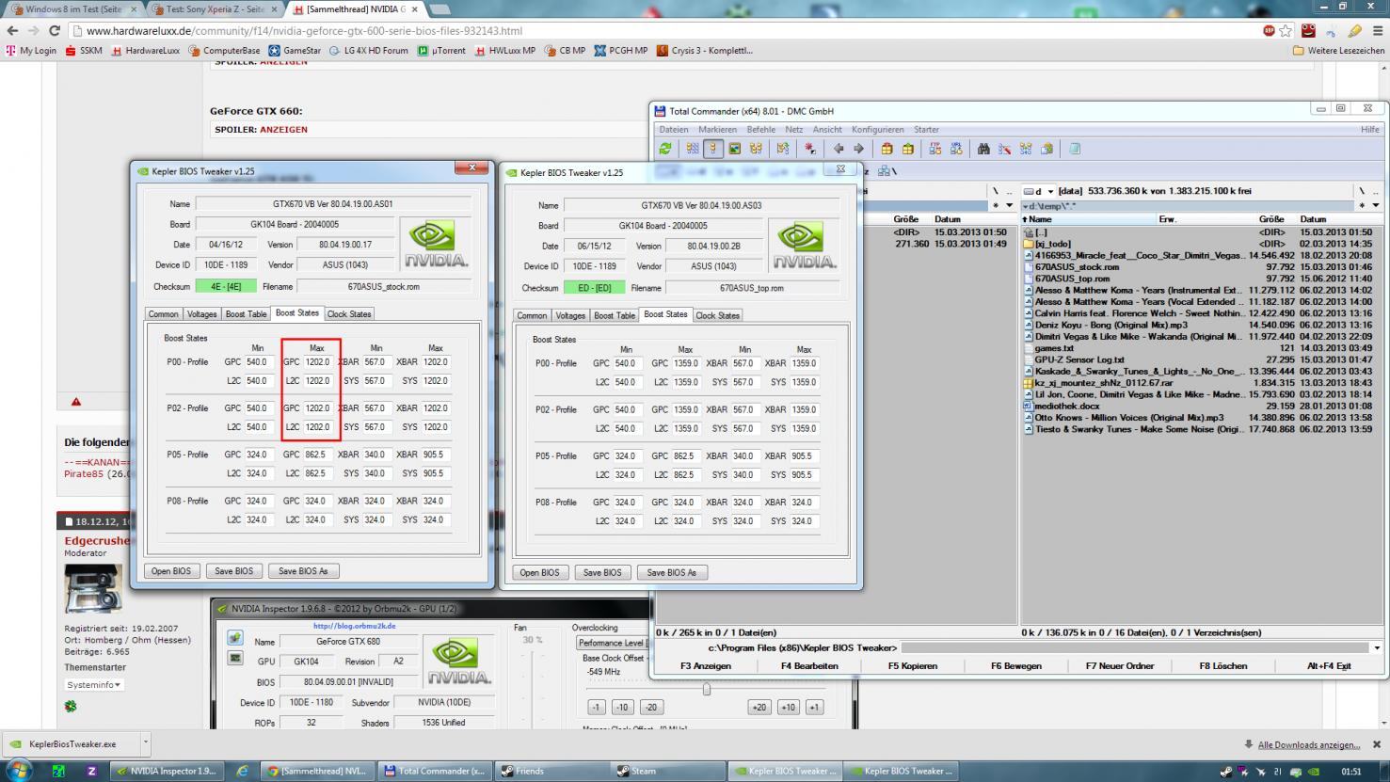
Task: Open Chrome's menu via the three-line icon
Action: coord(1378,31)
